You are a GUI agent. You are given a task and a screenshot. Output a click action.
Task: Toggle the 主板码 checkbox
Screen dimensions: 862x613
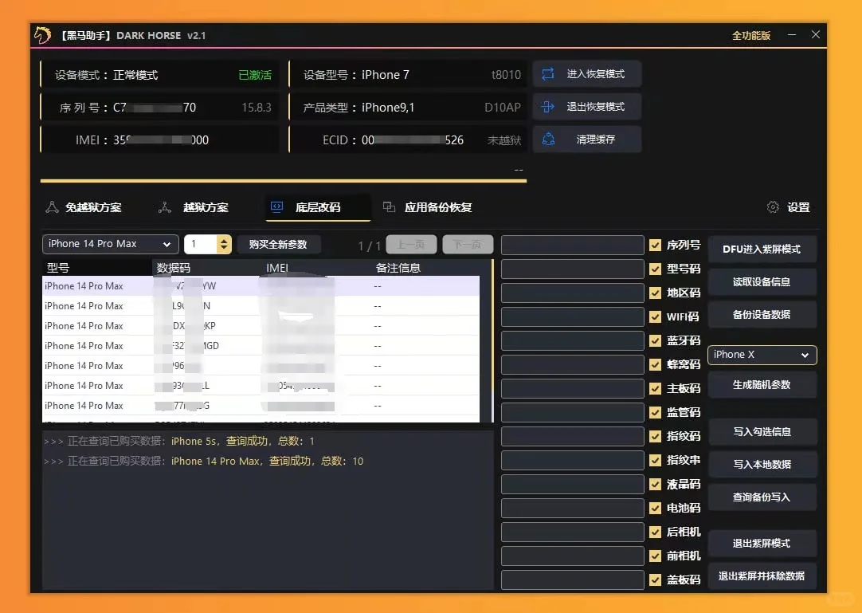coord(656,388)
